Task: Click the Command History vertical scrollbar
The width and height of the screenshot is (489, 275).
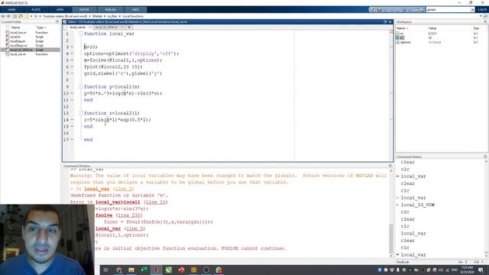Action: tap(486, 208)
